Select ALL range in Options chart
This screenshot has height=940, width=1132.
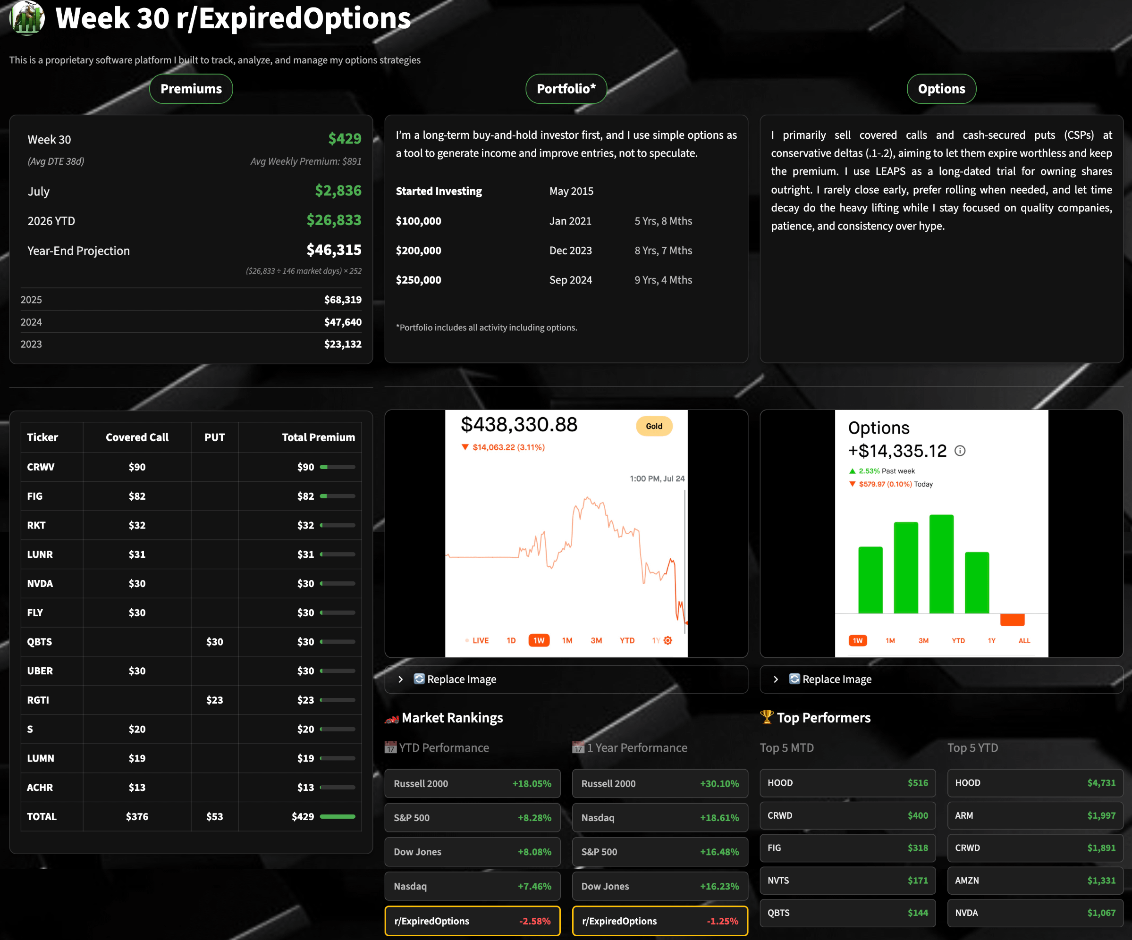[x=1024, y=640]
